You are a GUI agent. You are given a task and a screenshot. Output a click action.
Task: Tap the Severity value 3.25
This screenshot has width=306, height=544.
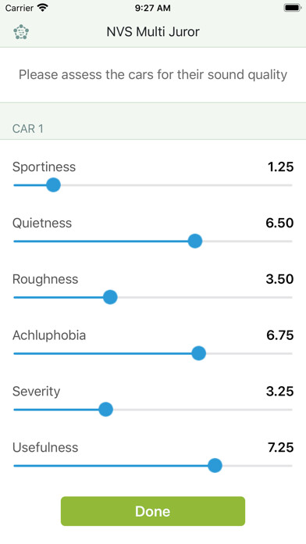pyautogui.click(x=280, y=392)
